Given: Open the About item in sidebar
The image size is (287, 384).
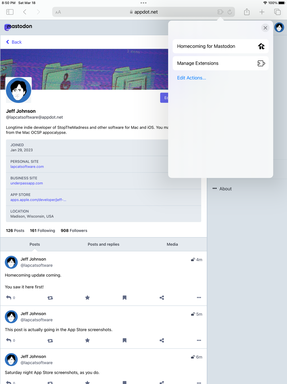Looking at the screenshot, I should (x=222, y=189).
